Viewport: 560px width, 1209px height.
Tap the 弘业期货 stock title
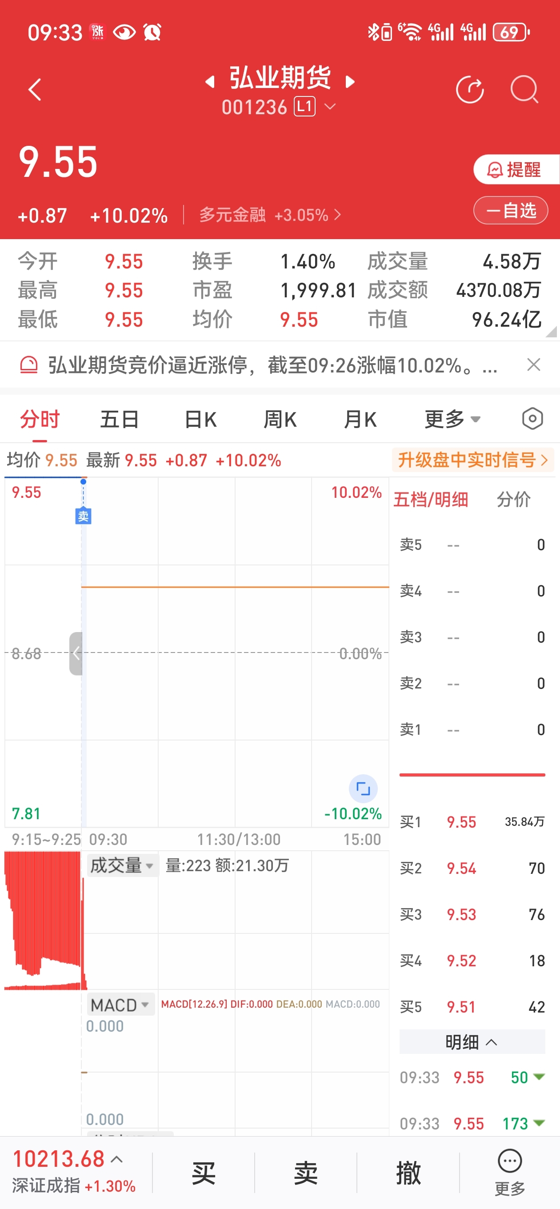280,78
